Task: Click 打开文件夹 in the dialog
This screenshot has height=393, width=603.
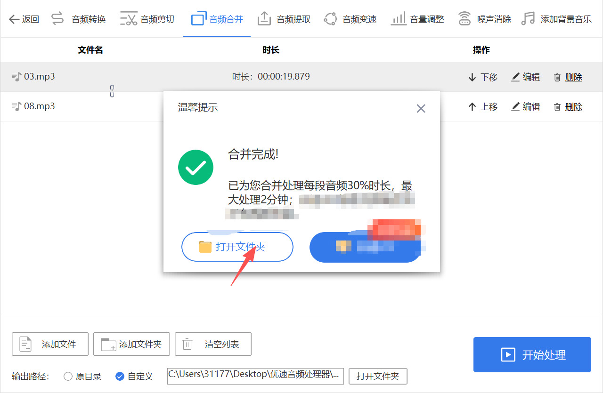Action: pos(237,247)
